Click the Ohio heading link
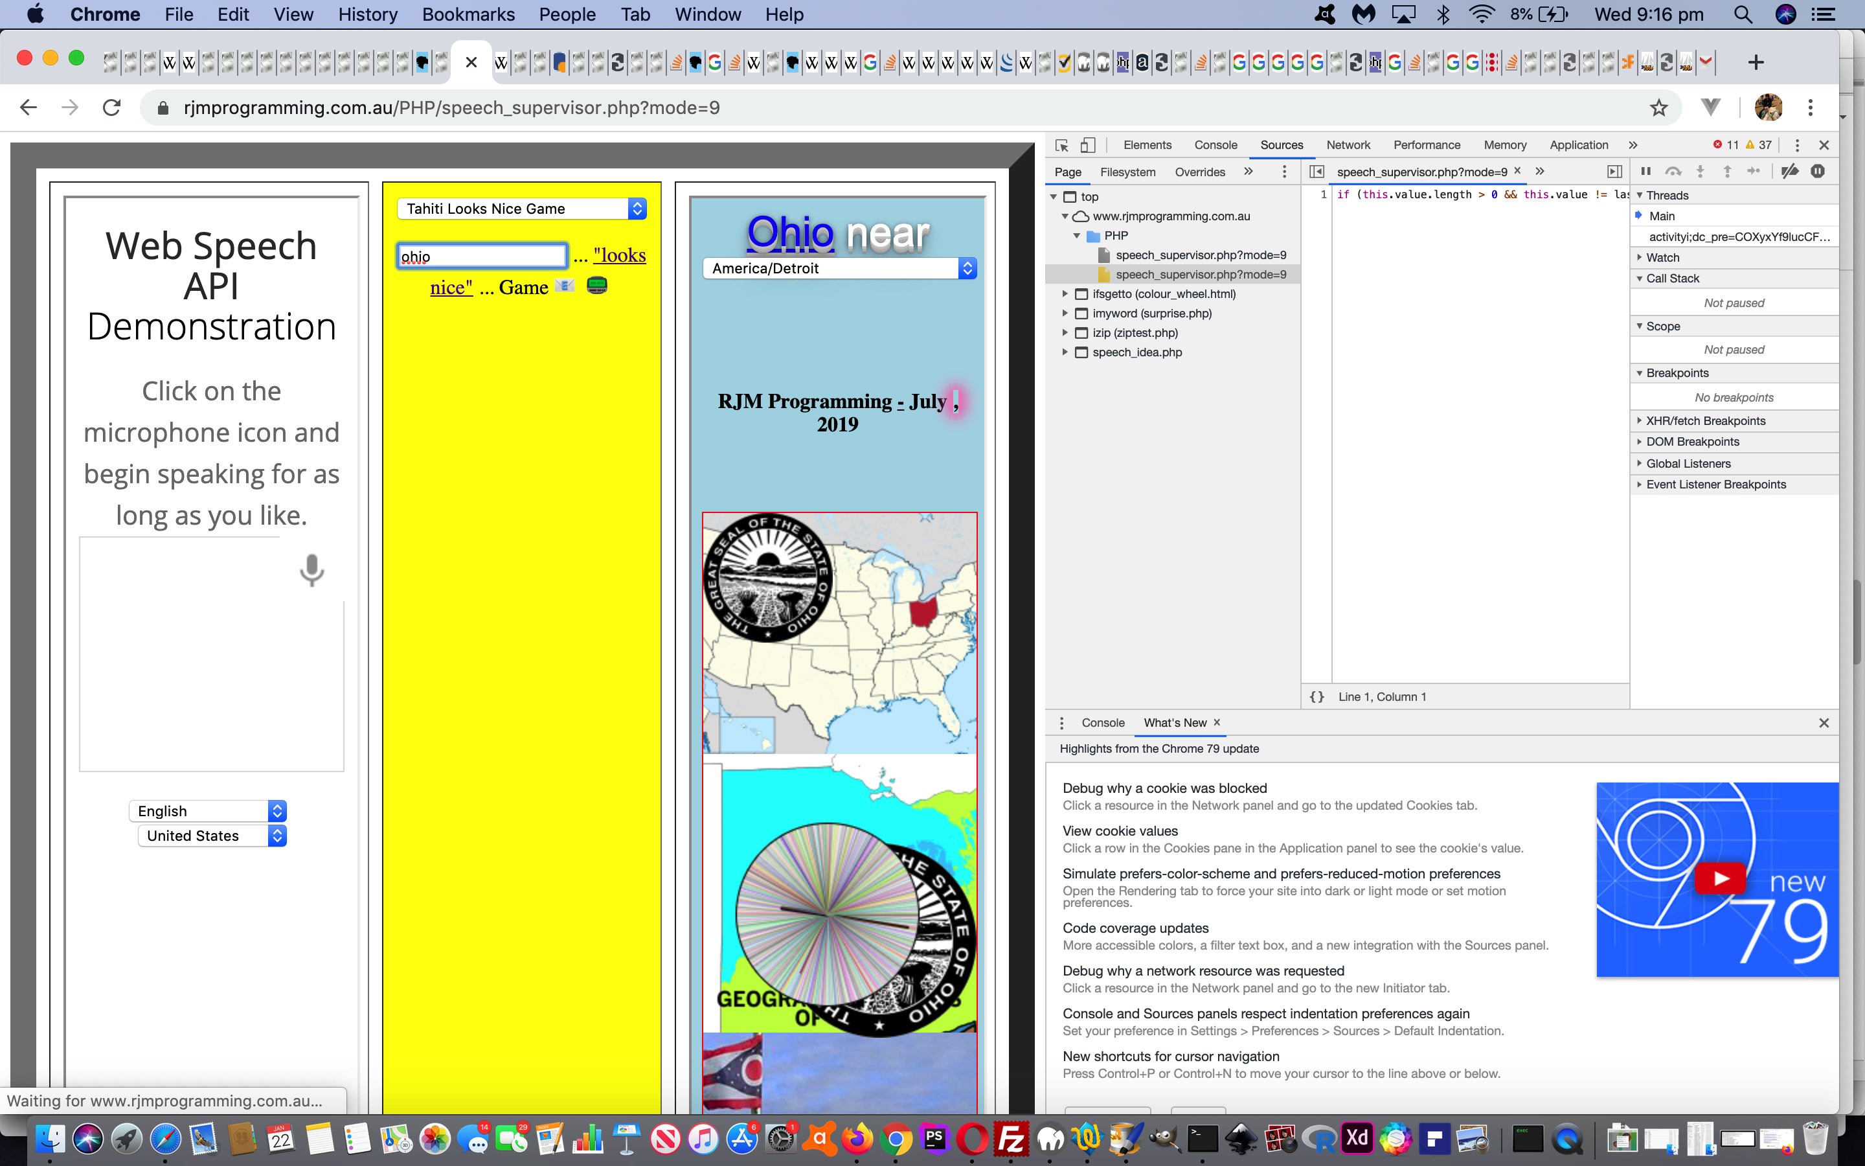This screenshot has width=1865, height=1166. (x=790, y=234)
